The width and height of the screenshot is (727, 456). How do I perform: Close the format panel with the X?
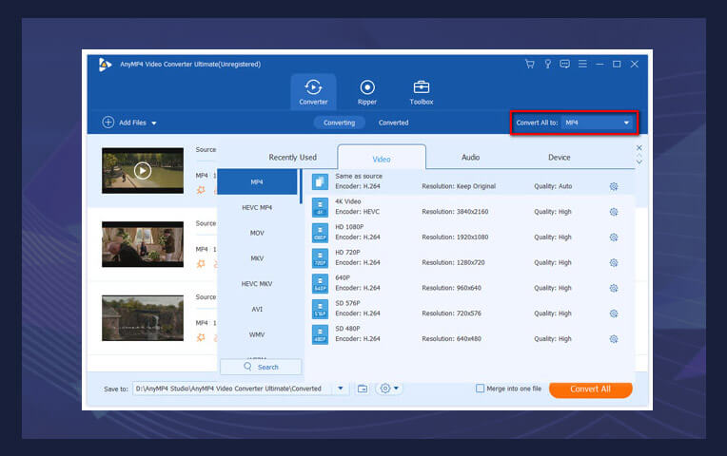(x=639, y=147)
